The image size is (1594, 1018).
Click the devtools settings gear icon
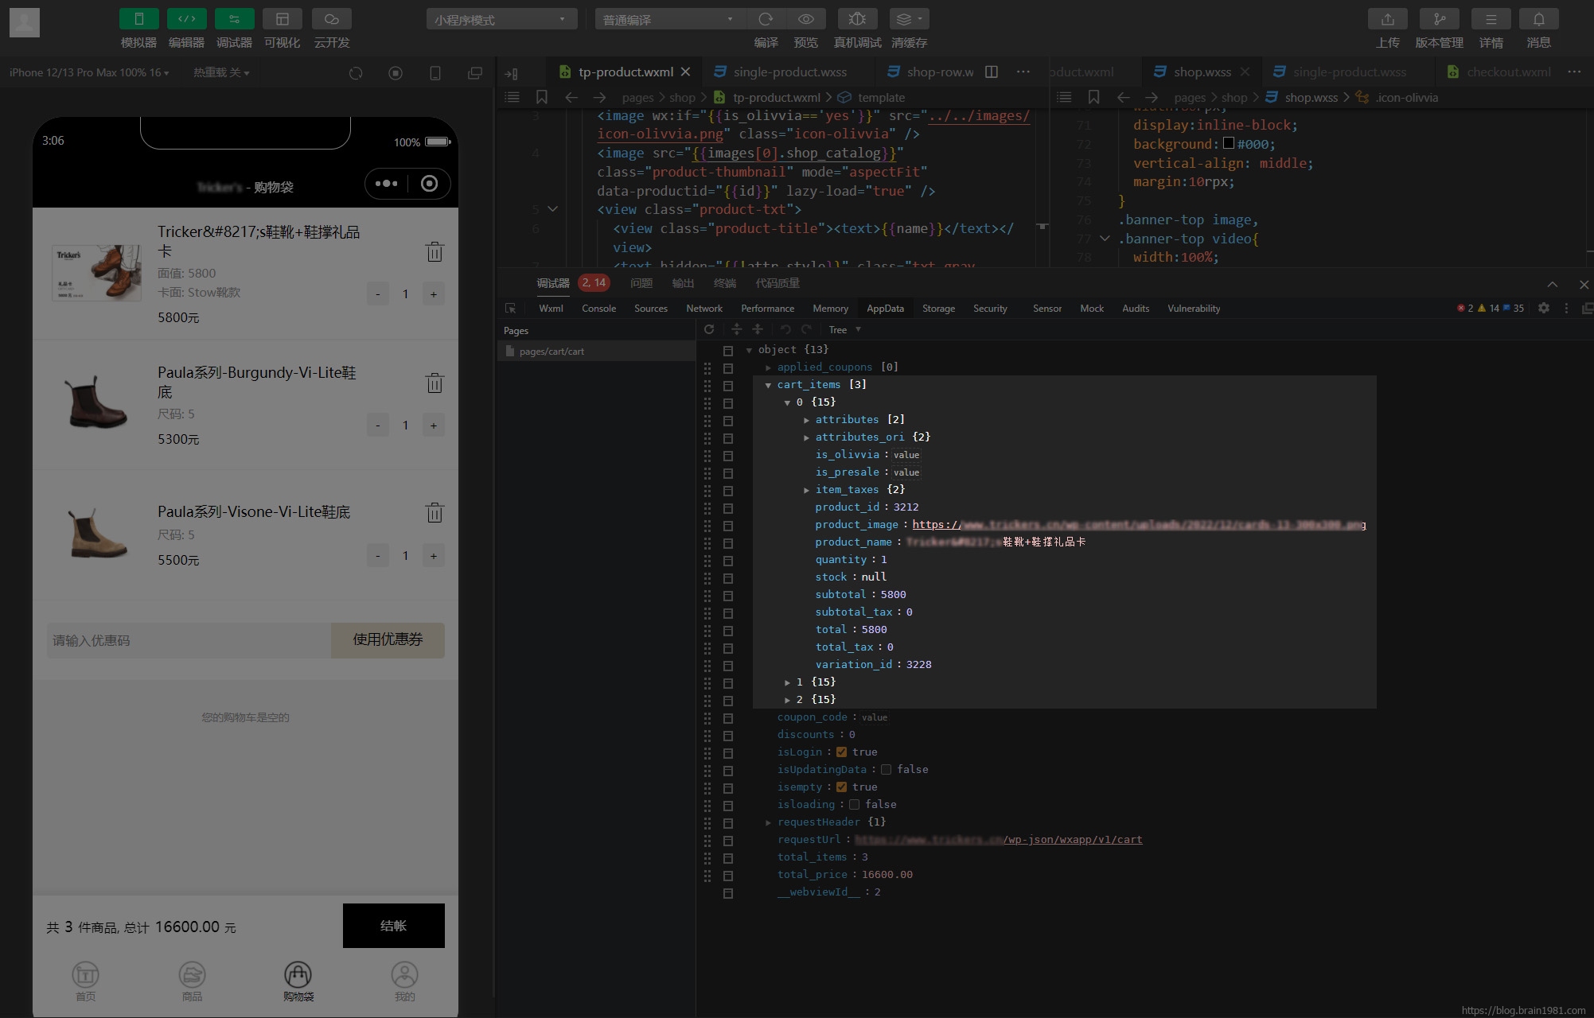click(1544, 308)
